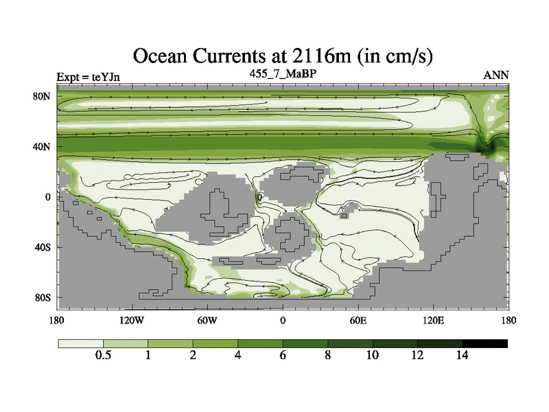The height and width of the screenshot is (412, 549).
Task: Pick the lightest colorbar swatch below 0.5
Action: click(x=80, y=343)
